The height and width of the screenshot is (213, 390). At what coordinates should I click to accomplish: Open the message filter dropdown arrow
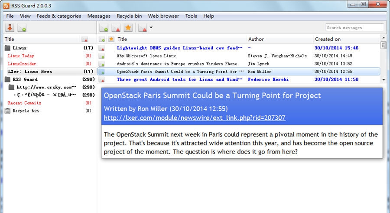point(151,27)
